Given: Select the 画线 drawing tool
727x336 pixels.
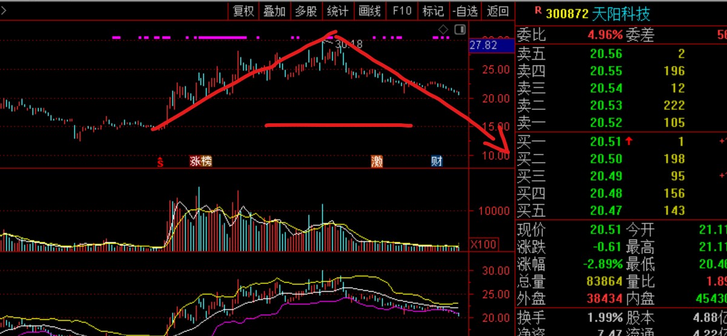Looking at the screenshot, I should (x=369, y=10).
